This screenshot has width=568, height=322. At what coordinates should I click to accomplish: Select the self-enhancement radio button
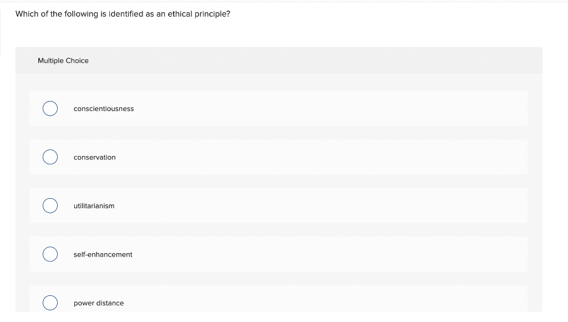coord(50,254)
